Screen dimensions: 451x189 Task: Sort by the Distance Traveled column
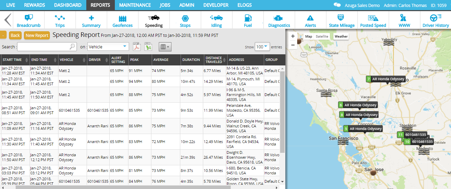click(214, 60)
